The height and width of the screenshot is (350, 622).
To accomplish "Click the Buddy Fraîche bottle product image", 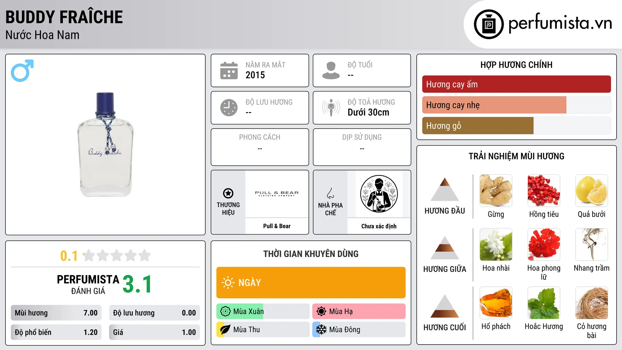I will coord(105,145).
